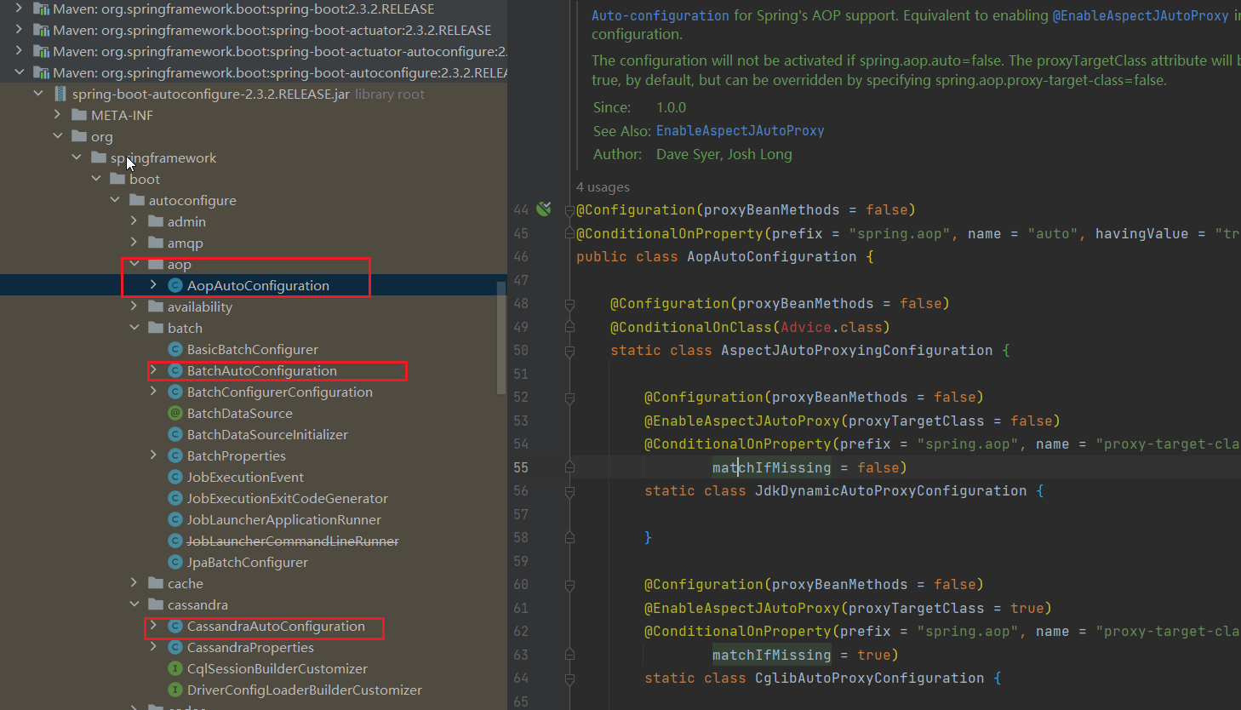Click matchIfMissing on line 63
Screen dimensions: 1241x710
[771, 655]
